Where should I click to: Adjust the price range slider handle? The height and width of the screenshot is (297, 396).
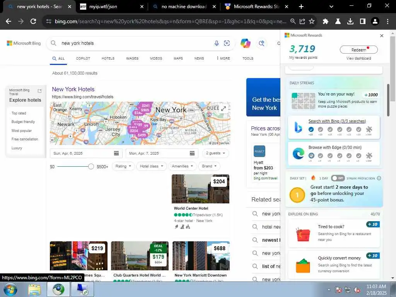click(x=91, y=166)
